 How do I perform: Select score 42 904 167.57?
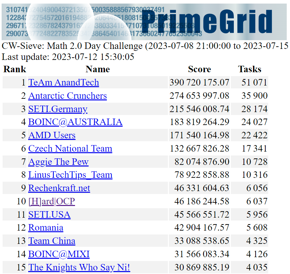pyautogui.click(x=202, y=228)
